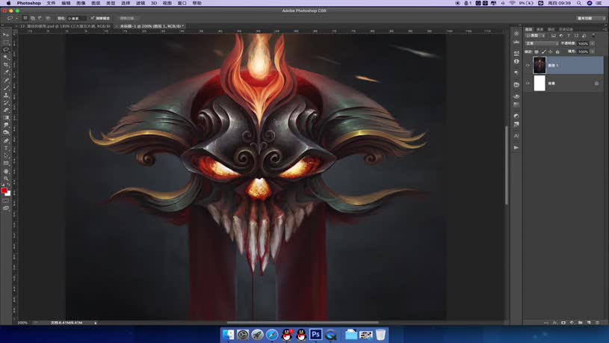
Task: Select the History Brush tool
Action: coord(6,103)
